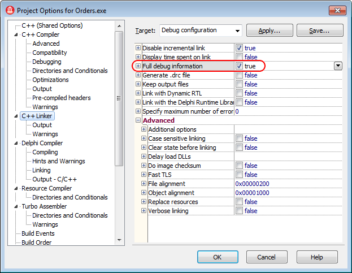This screenshot has height=273, width=352.
Task: Collapse the Advanced options section
Action: pyautogui.click(x=138, y=120)
